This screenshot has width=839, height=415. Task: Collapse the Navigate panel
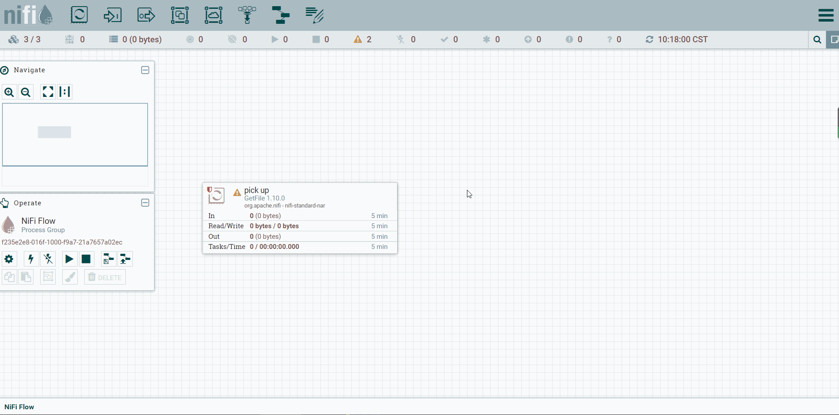pyautogui.click(x=145, y=70)
